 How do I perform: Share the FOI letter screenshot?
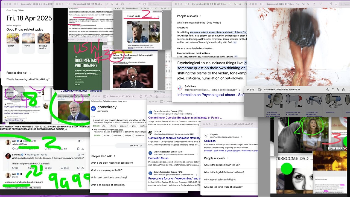pos(122,4)
